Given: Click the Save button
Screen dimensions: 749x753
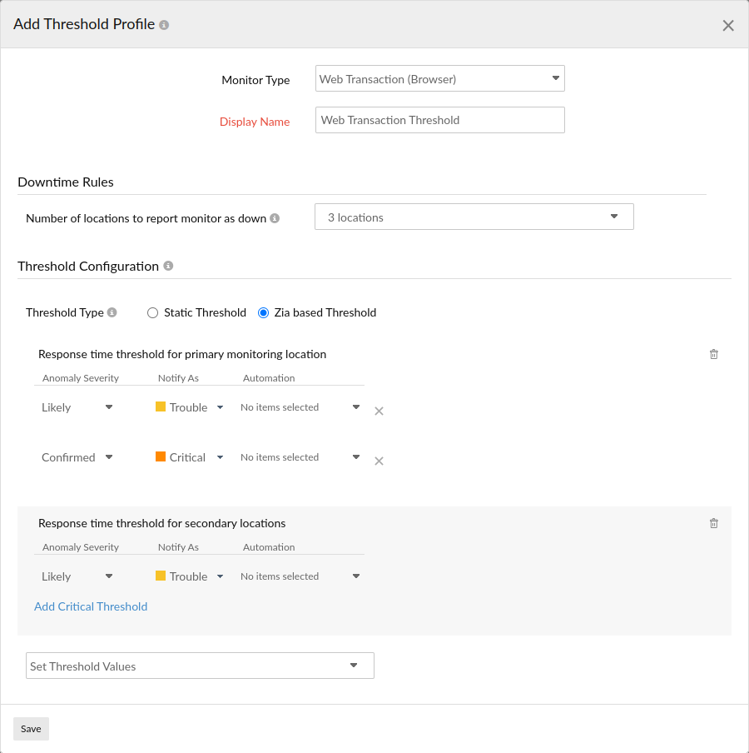Looking at the screenshot, I should pyautogui.click(x=31, y=728).
